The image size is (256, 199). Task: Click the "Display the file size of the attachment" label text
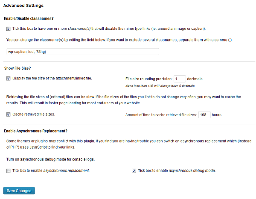pyautogui.click(x=52, y=79)
